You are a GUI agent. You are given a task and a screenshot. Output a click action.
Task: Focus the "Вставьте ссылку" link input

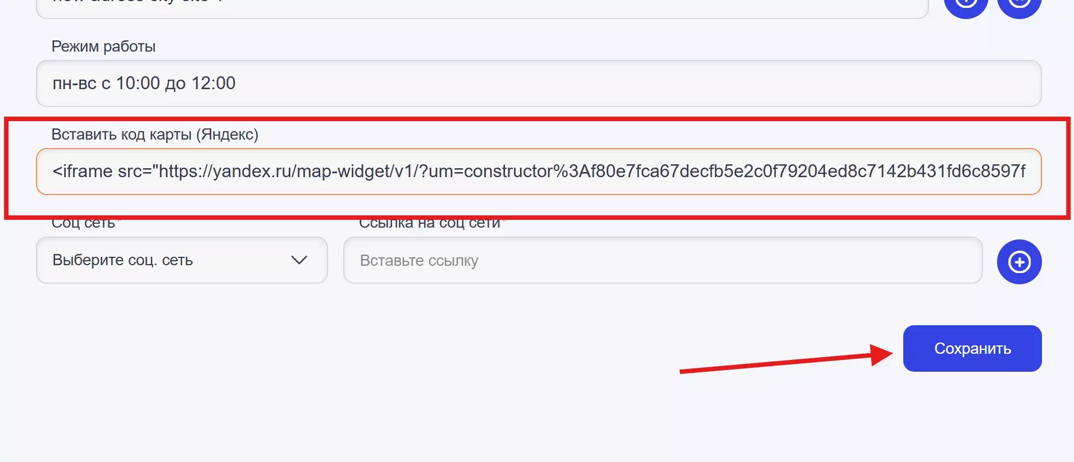click(662, 261)
